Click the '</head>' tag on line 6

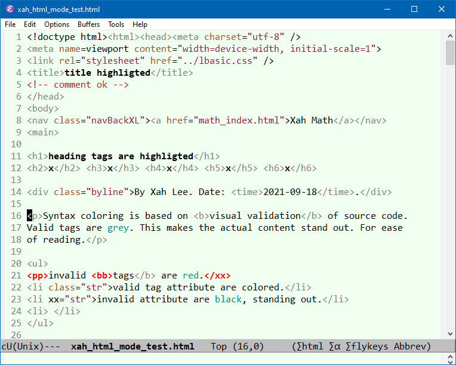click(x=45, y=97)
